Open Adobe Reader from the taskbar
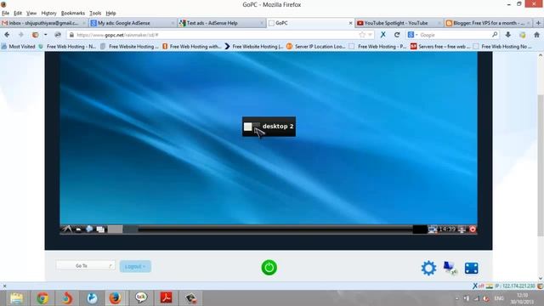This screenshot has width=544, height=306. click(x=166, y=298)
